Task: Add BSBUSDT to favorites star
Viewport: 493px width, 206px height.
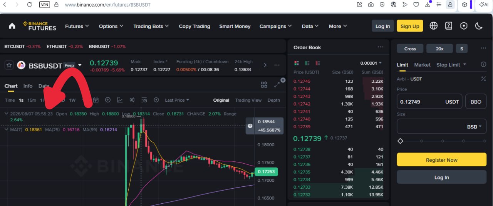Action: 9,65
